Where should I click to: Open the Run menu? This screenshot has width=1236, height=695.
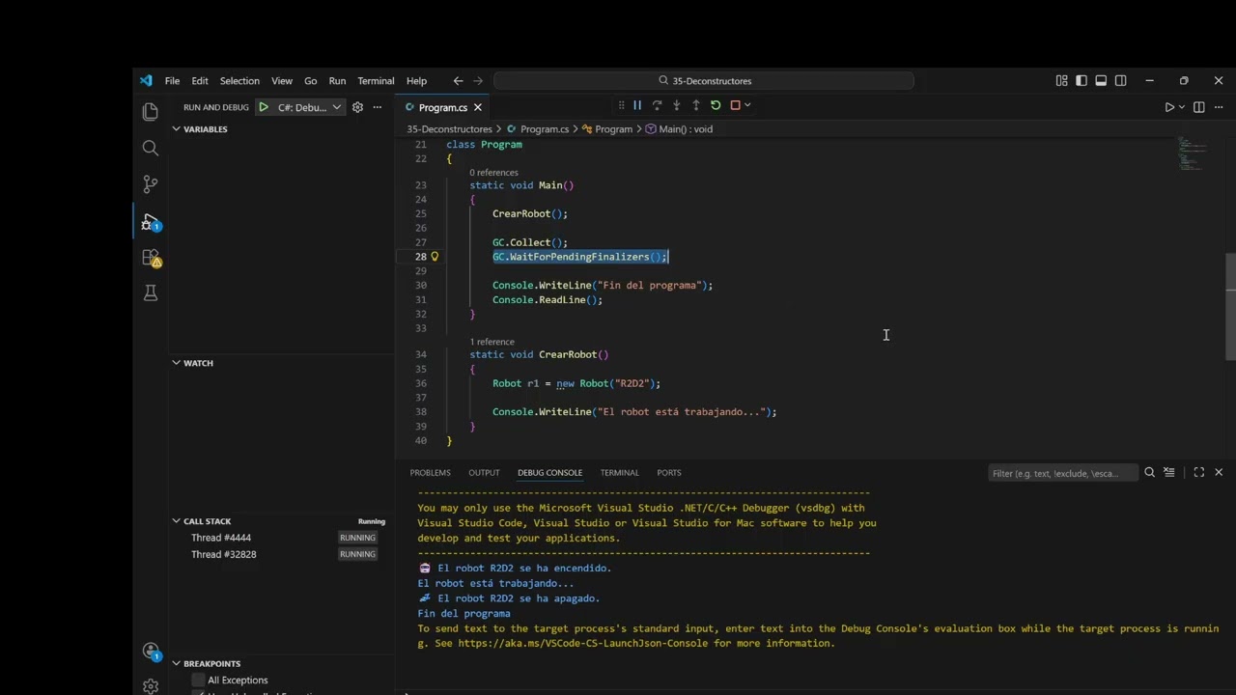[337, 81]
